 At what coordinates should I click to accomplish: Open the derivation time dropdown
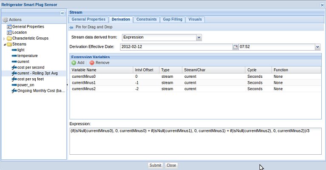coord(317,47)
